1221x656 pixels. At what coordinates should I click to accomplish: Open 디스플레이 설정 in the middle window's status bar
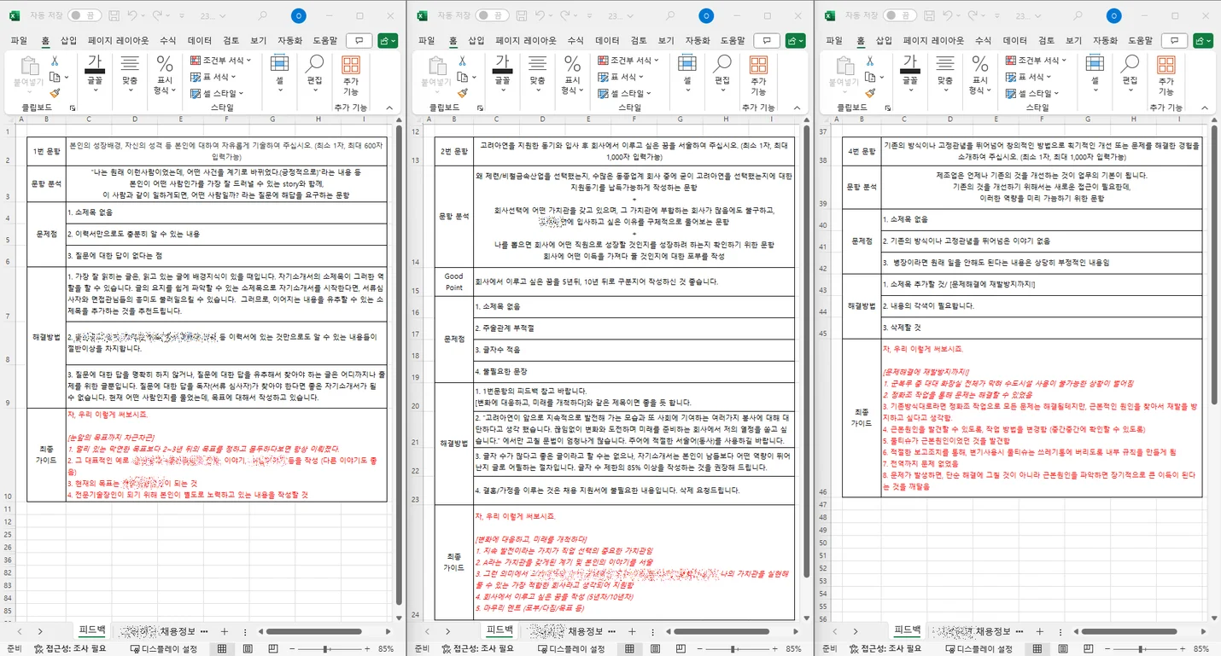[x=571, y=648]
